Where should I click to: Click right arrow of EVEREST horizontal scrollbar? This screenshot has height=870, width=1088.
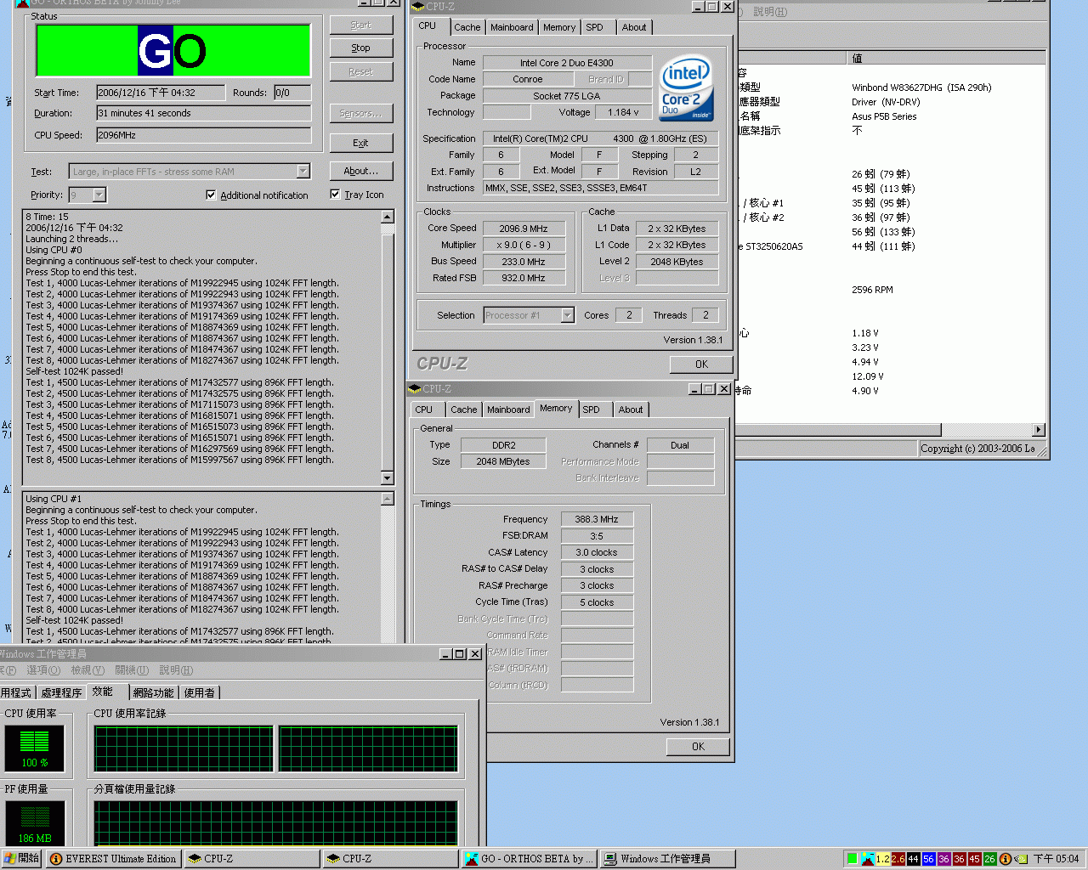tap(1038, 430)
